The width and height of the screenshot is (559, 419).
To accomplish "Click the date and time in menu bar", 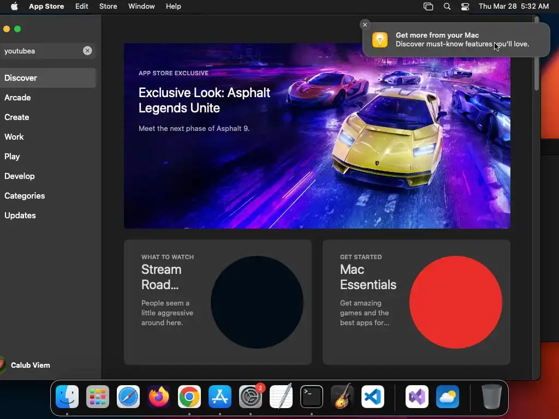I will tap(514, 7).
